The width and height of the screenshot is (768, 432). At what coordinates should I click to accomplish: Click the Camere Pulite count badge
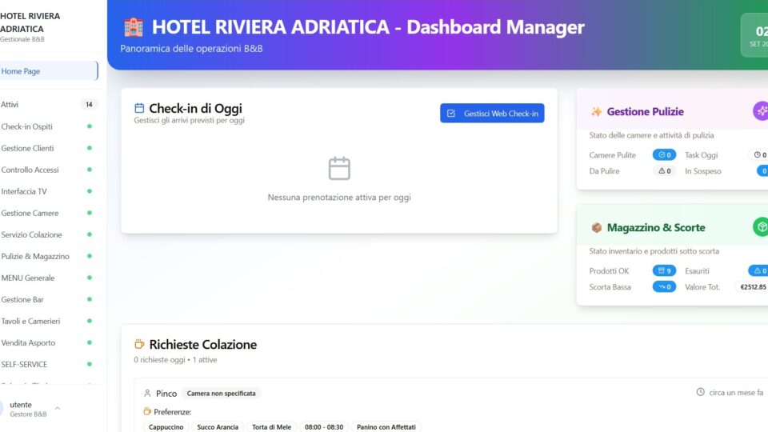pyautogui.click(x=664, y=155)
